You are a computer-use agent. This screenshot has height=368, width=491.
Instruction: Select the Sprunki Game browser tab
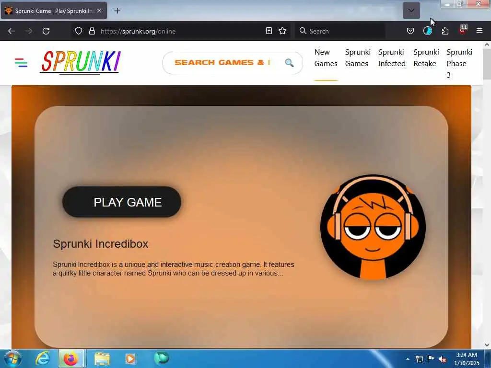point(54,11)
